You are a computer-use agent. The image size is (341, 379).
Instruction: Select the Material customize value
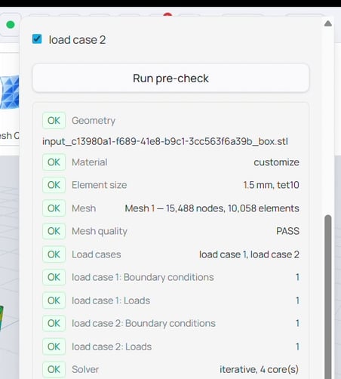tap(276, 162)
